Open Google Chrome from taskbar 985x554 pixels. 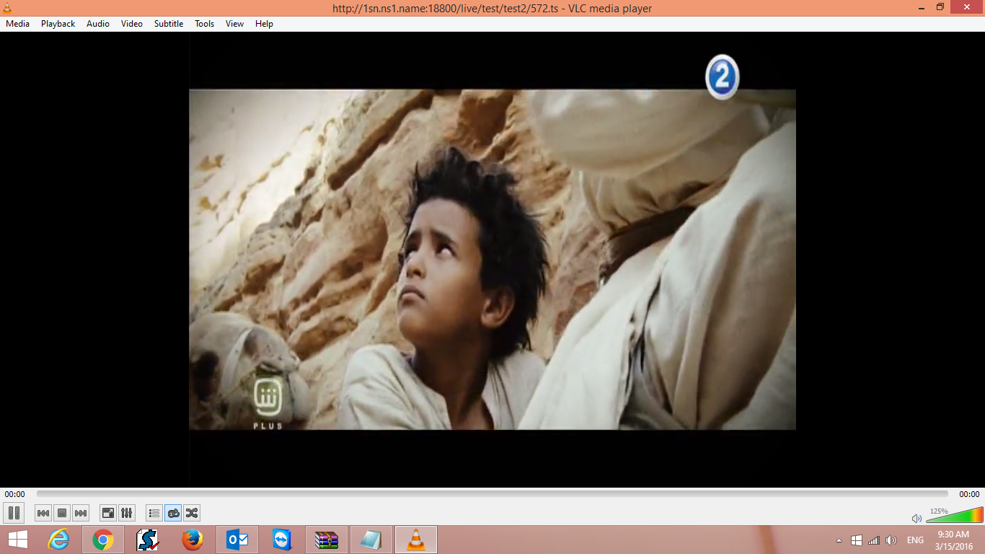[x=103, y=540]
